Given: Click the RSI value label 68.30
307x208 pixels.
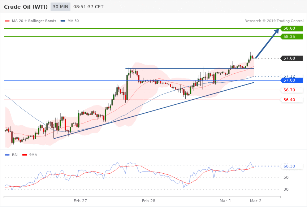Looking at the screenshot, I should point(289,166).
